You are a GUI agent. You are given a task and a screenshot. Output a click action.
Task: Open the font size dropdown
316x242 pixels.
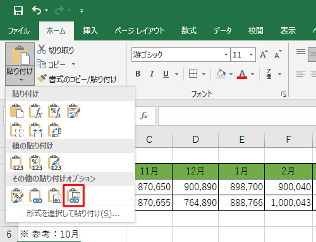click(x=251, y=55)
